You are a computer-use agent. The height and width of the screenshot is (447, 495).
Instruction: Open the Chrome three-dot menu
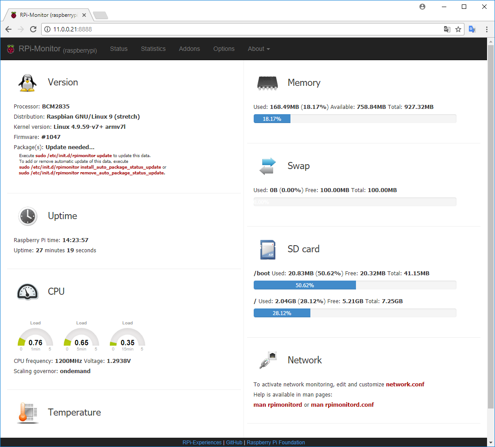pyautogui.click(x=487, y=29)
